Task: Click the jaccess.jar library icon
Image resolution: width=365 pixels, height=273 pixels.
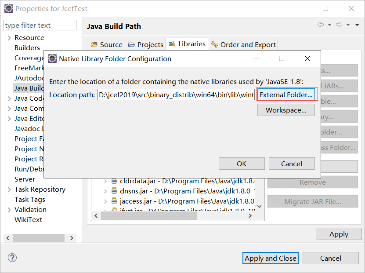Action: pos(114,201)
